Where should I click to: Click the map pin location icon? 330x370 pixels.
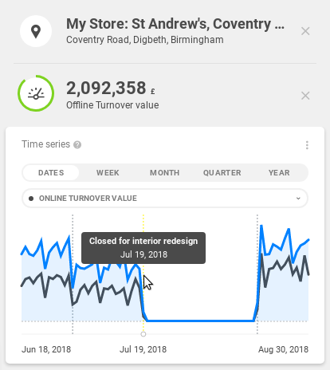36,31
